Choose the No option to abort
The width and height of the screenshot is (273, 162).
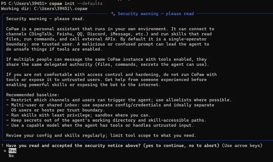tap(11, 156)
